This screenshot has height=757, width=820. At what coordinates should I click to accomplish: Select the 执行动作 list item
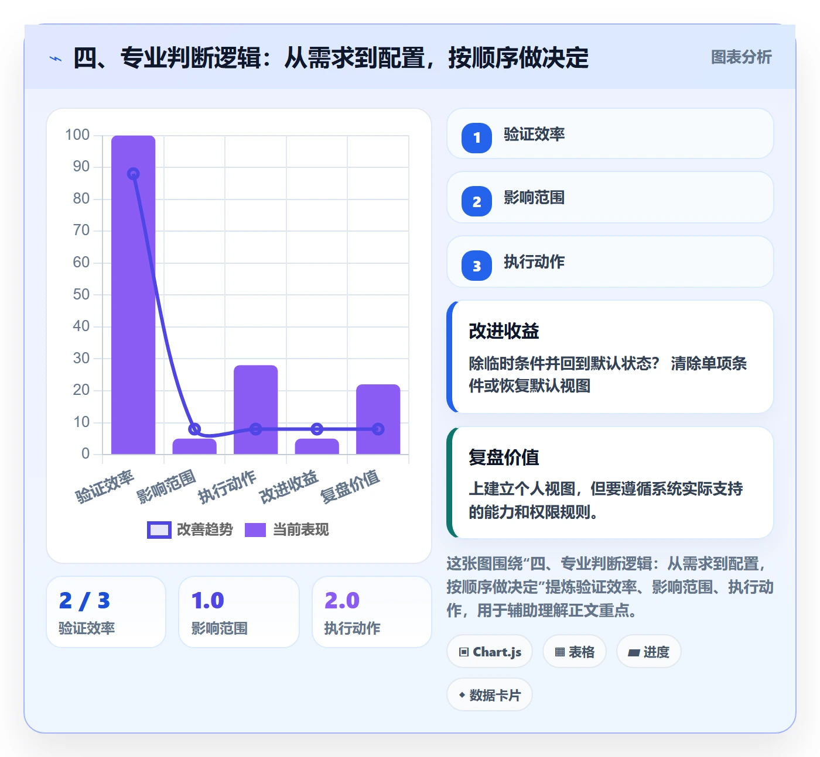click(610, 261)
